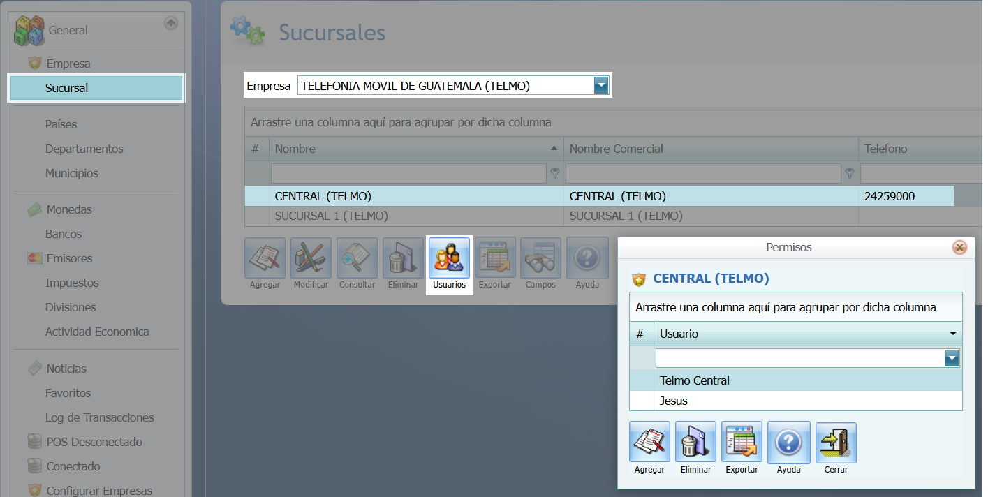Click the Eliminar trash icon in the main toolbar

coord(402,264)
